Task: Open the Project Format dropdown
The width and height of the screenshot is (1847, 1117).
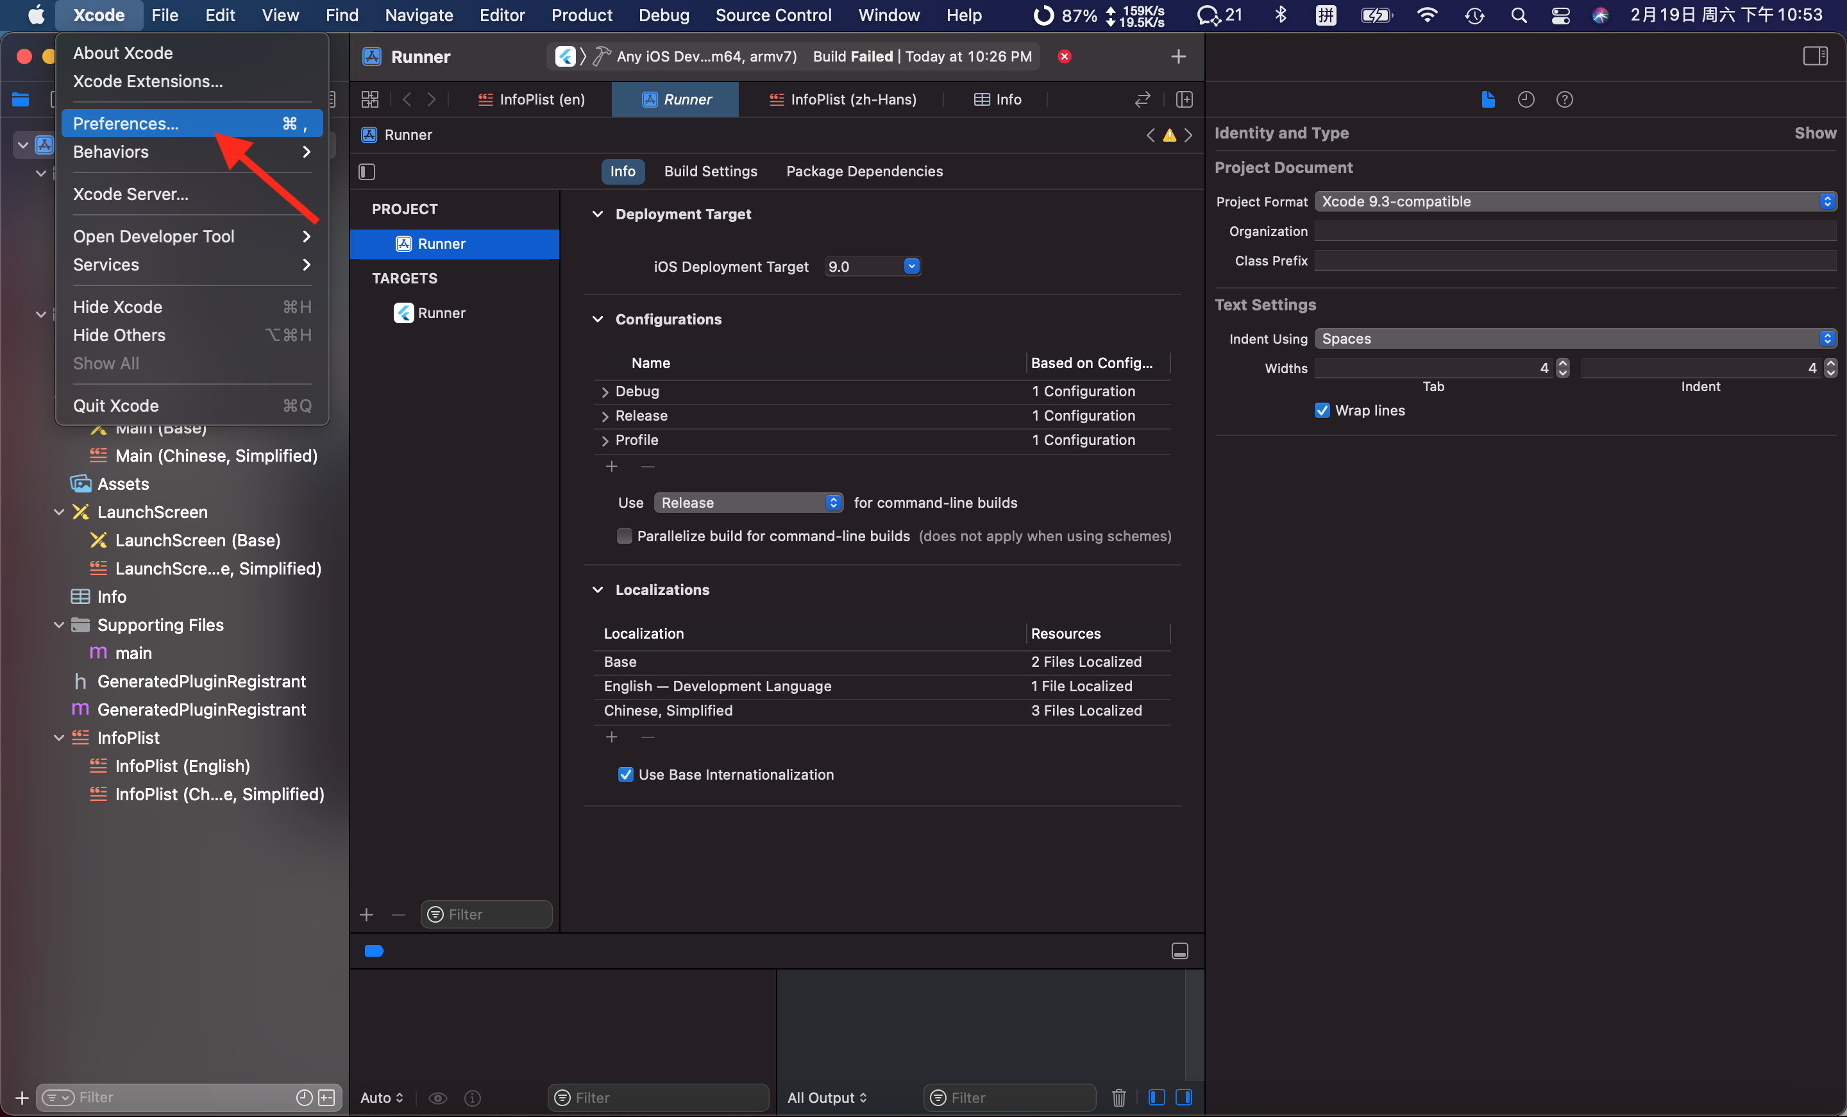Action: click(1575, 201)
